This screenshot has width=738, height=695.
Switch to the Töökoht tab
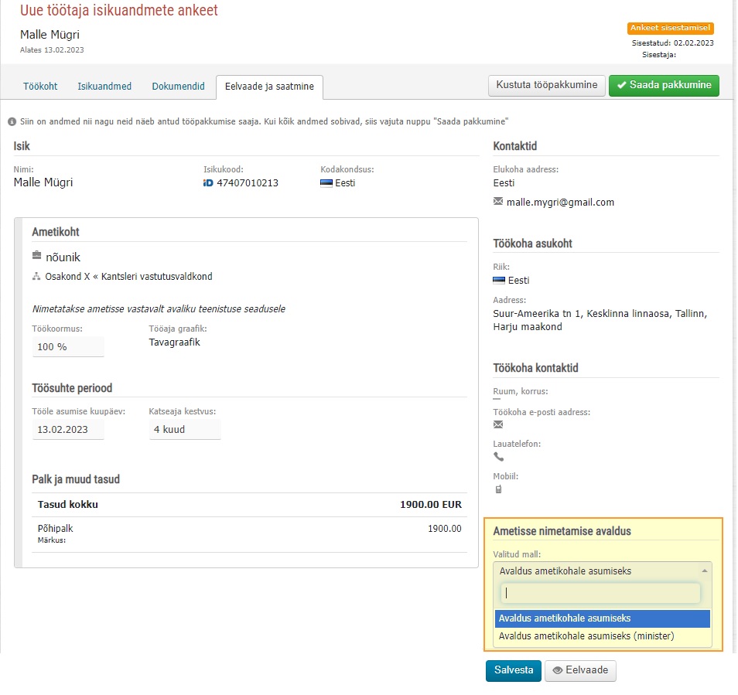[40, 87]
